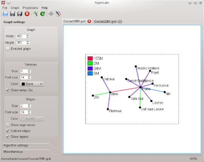Click the Save As floppy icon
Screen dimensions: 204x162
(x=20, y=14)
